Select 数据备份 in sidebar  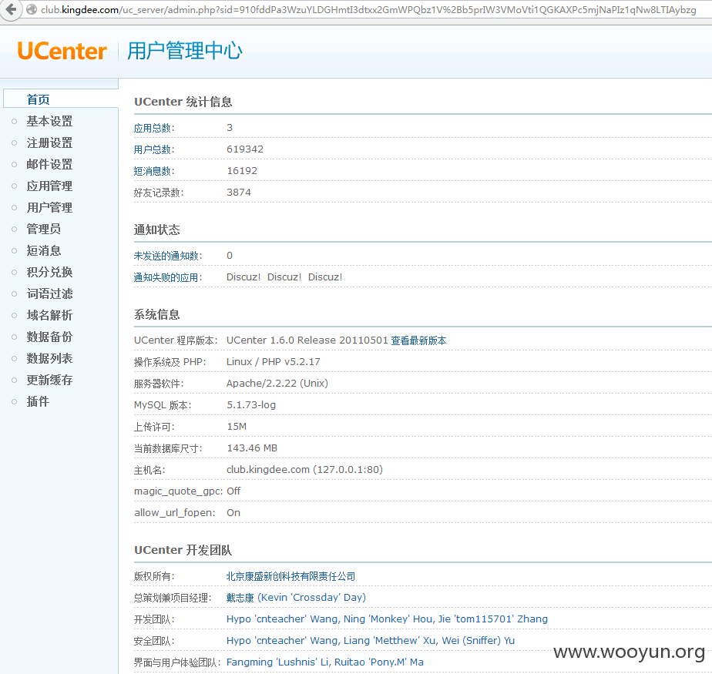click(49, 337)
